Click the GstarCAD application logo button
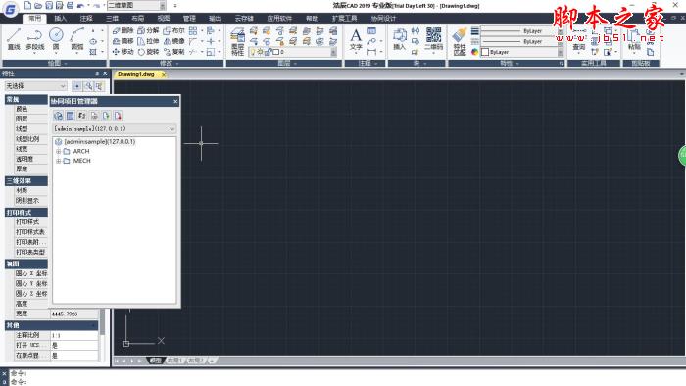 point(11,9)
